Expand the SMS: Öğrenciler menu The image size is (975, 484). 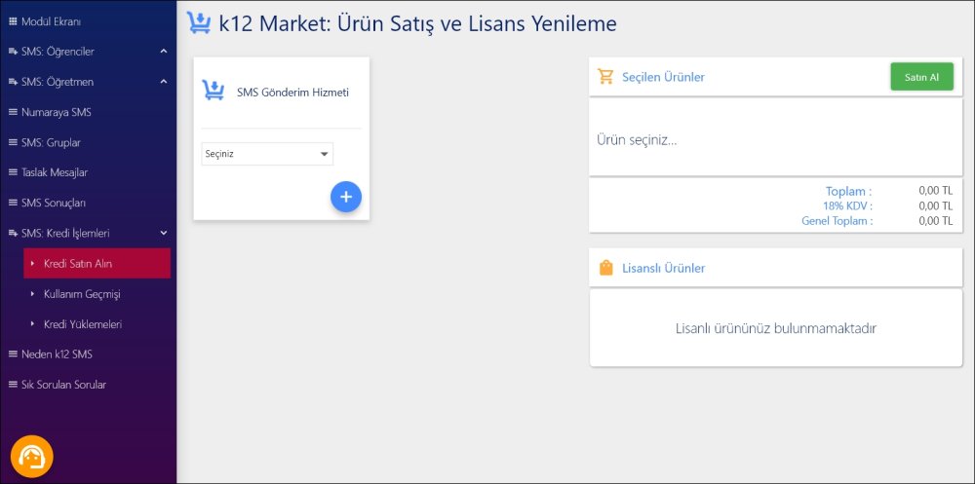[x=164, y=51]
